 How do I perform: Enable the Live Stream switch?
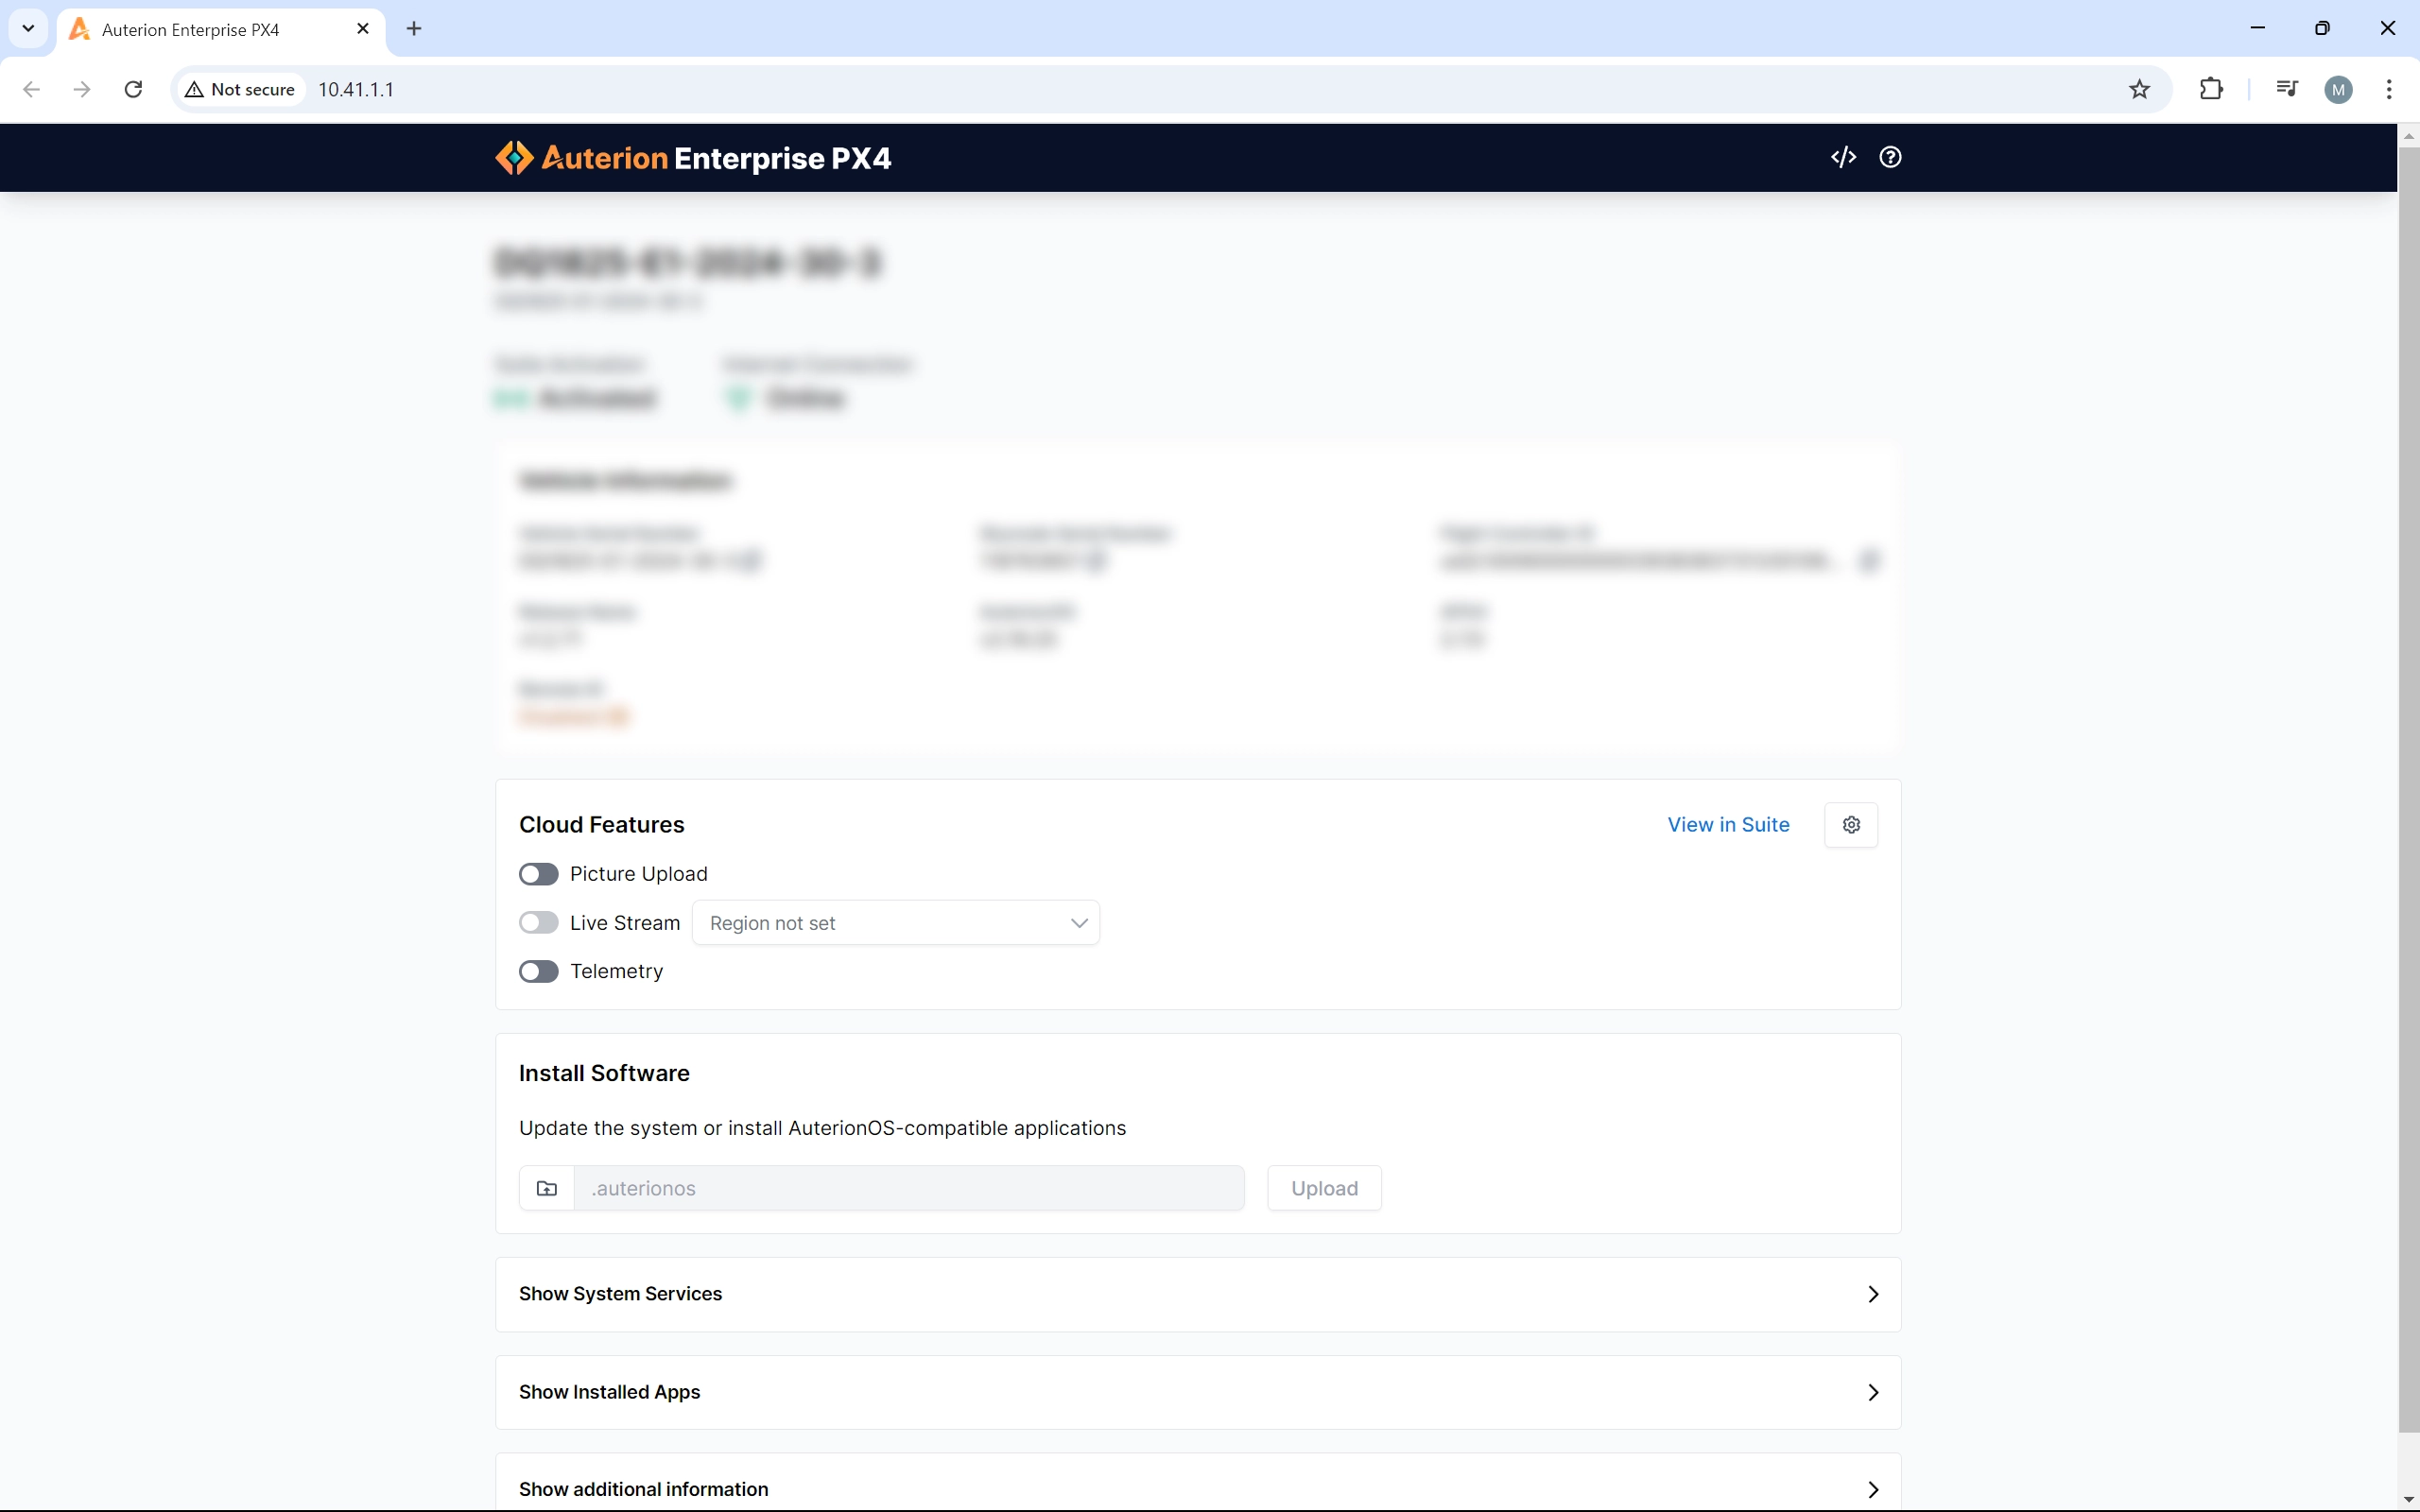point(538,922)
